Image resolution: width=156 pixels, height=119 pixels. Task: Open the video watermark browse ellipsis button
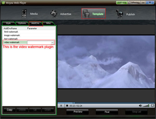click(x=52, y=43)
